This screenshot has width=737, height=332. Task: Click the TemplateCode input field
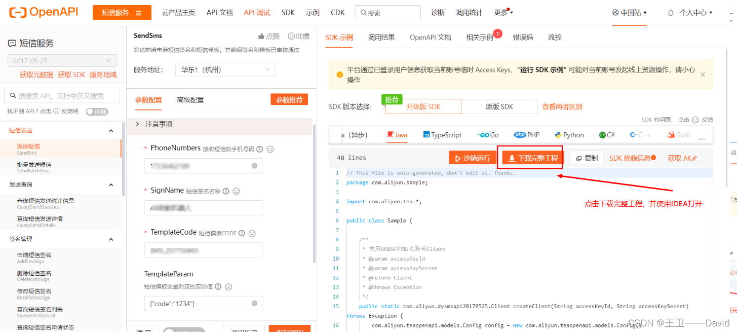pyautogui.click(x=204, y=250)
